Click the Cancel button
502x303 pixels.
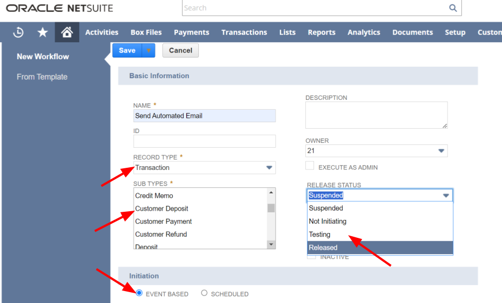click(x=180, y=50)
